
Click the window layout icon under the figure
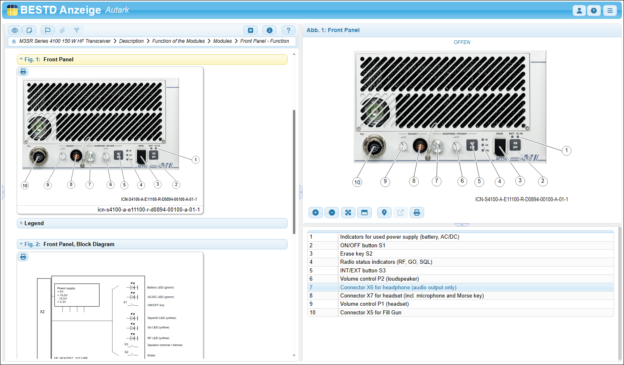364,213
